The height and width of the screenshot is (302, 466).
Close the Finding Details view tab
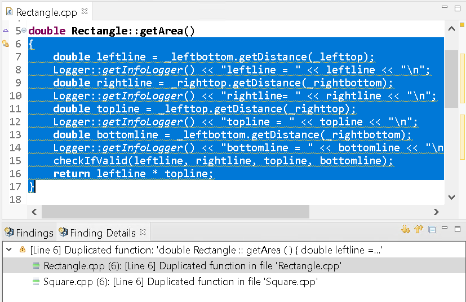pos(143,232)
